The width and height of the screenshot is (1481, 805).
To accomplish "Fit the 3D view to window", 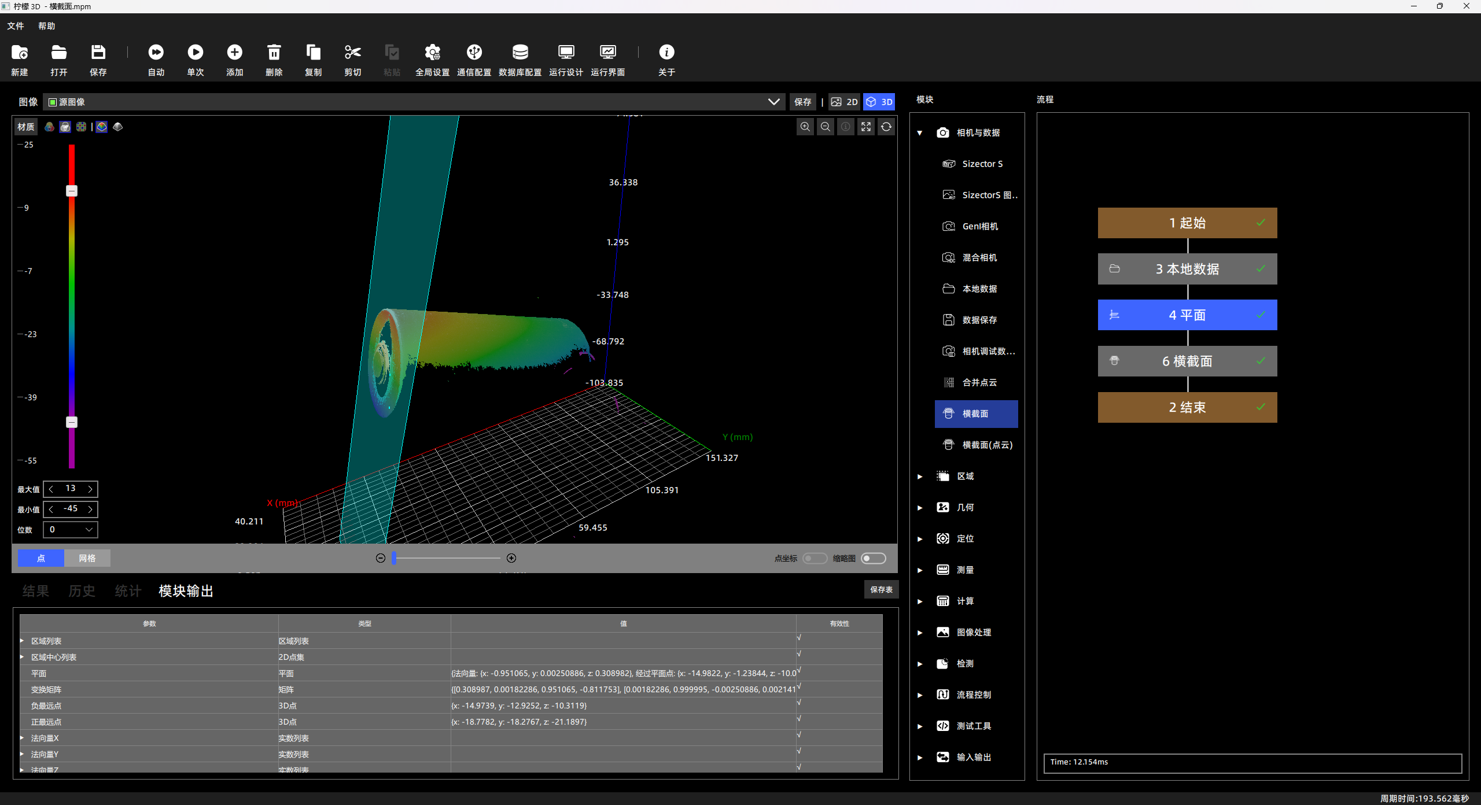I will 866,127.
